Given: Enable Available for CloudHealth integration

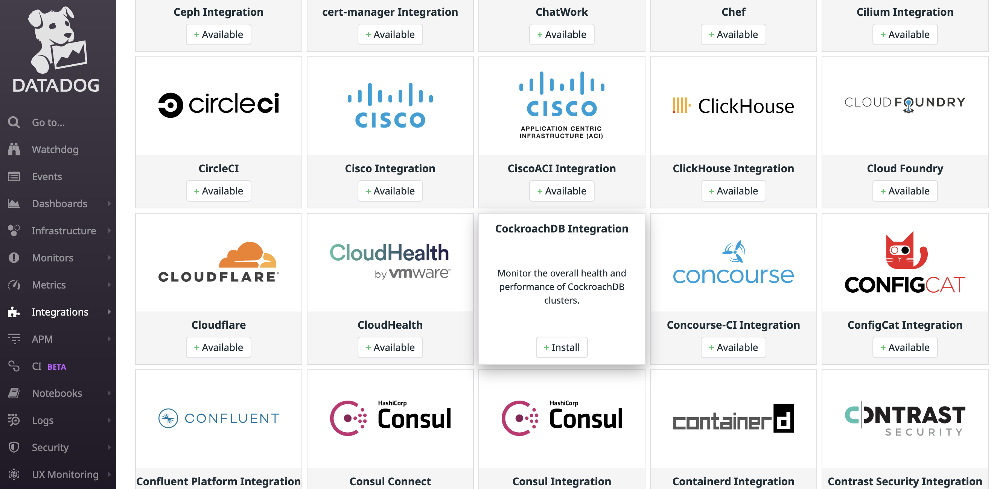Looking at the screenshot, I should pyautogui.click(x=390, y=347).
